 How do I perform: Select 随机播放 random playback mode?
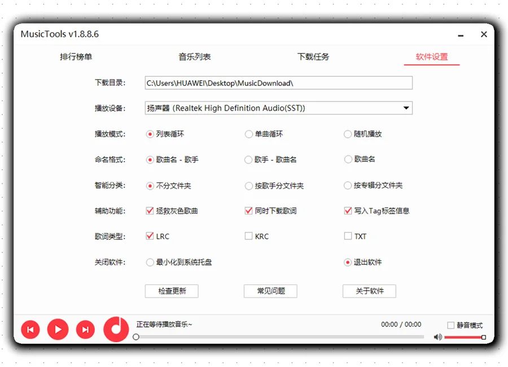[x=348, y=134]
